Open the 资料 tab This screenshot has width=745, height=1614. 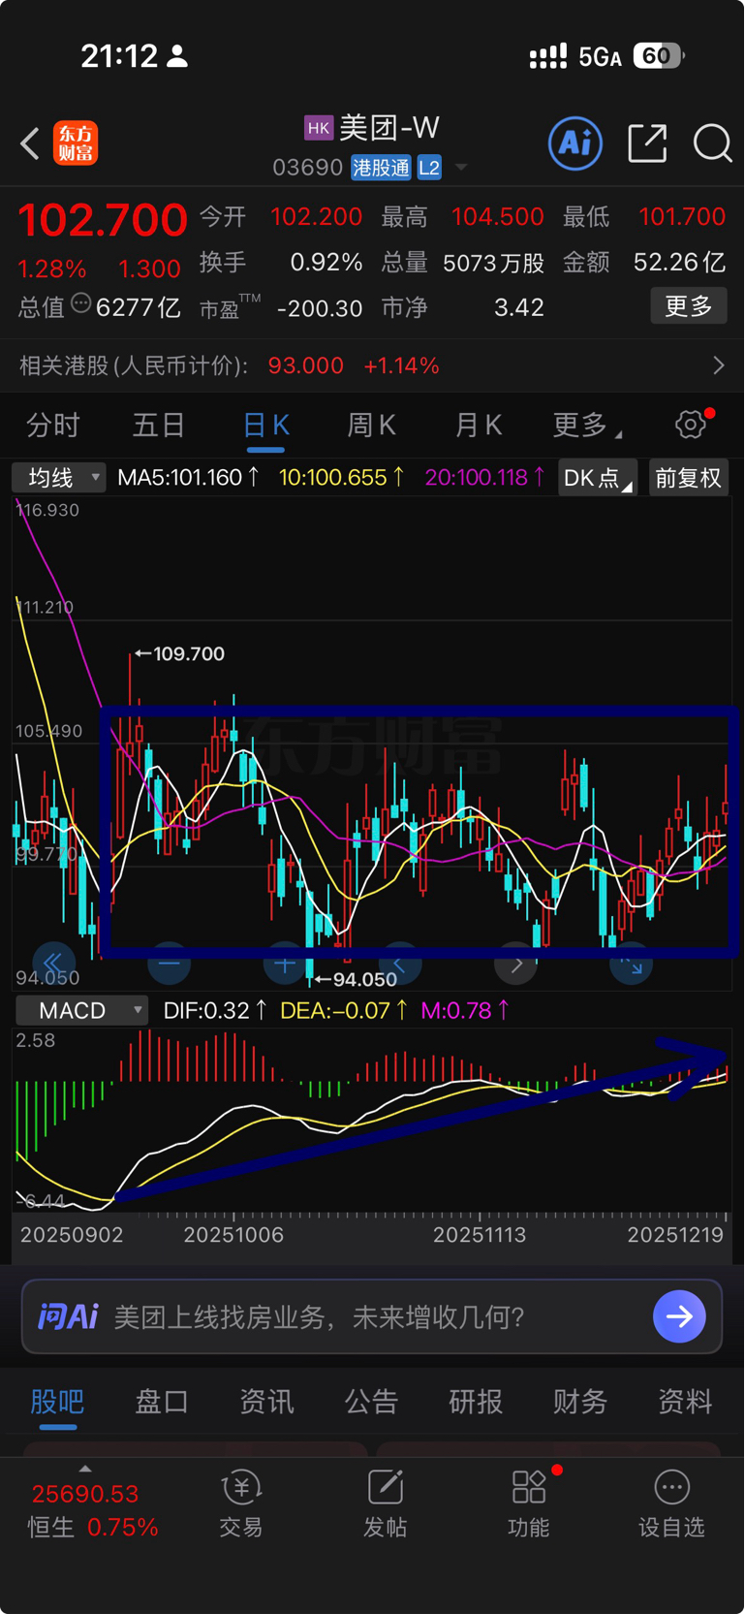(x=685, y=1402)
